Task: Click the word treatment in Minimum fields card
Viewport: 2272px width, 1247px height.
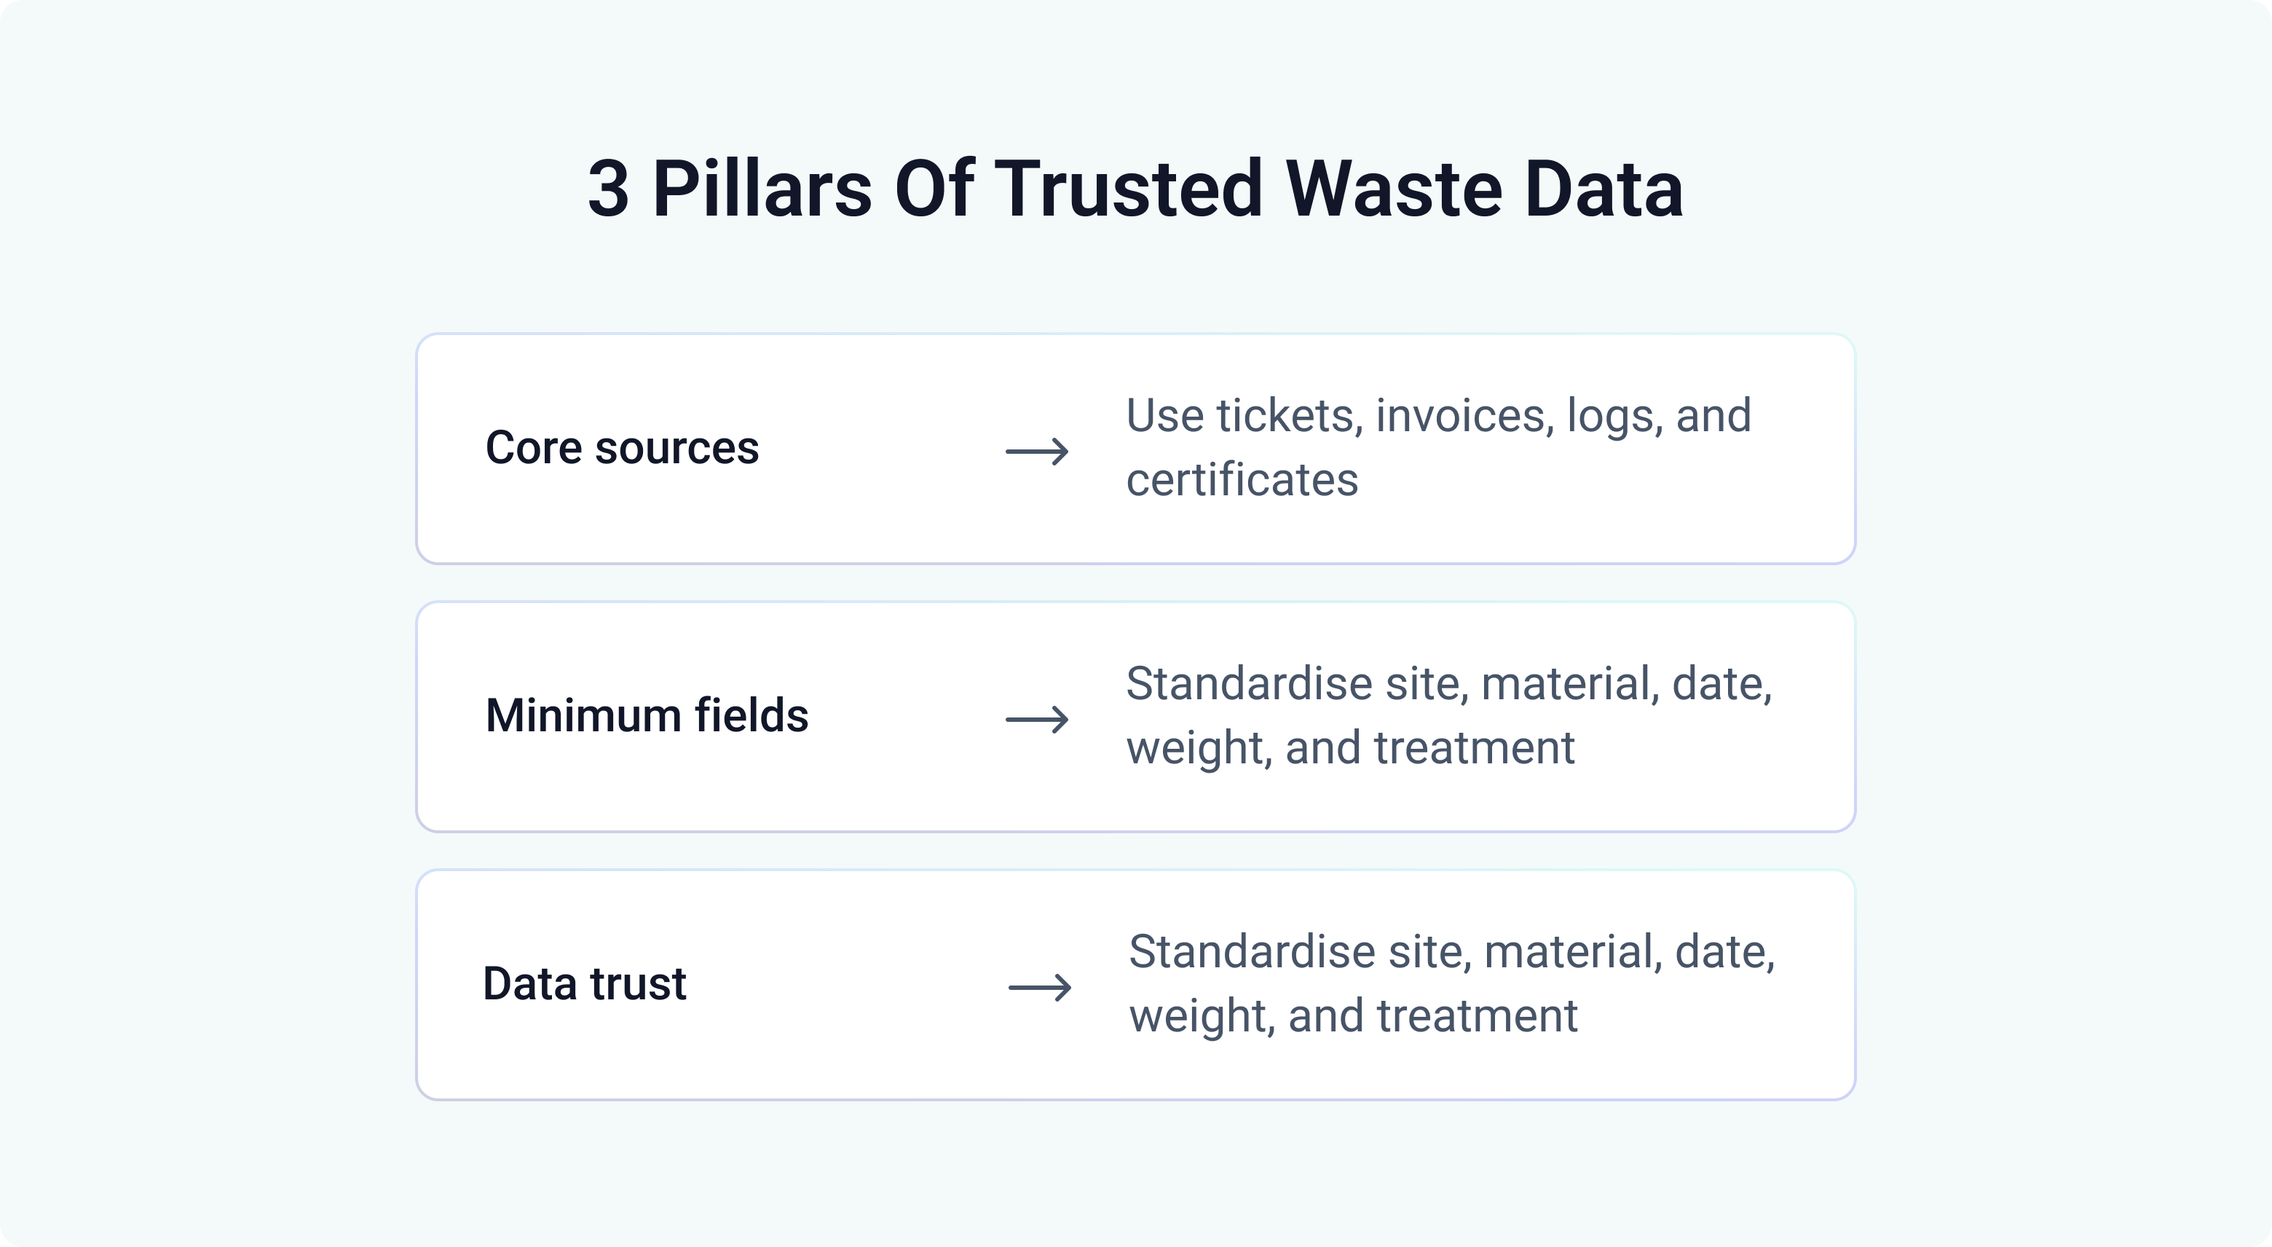Action: pos(1474,748)
